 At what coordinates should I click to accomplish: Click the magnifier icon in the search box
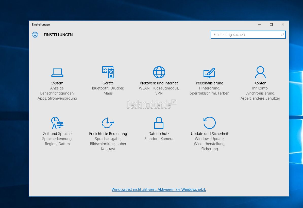coord(282,35)
